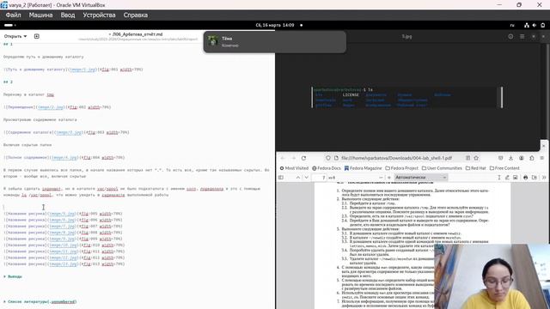Open the Fedora Magazine bookmark
The height and width of the screenshot is (309, 550).
(x=363, y=168)
